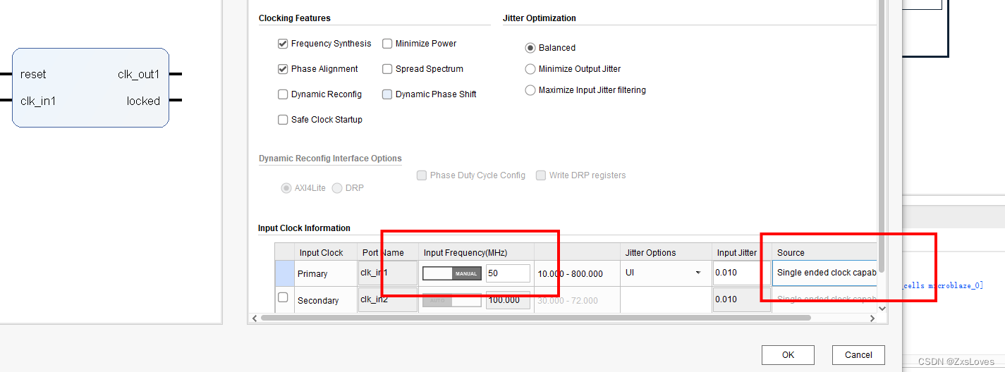Click the horizontal scrollbar right arrow
Image resolution: width=1005 pixels, height=372 pixels.
point(872,318)
